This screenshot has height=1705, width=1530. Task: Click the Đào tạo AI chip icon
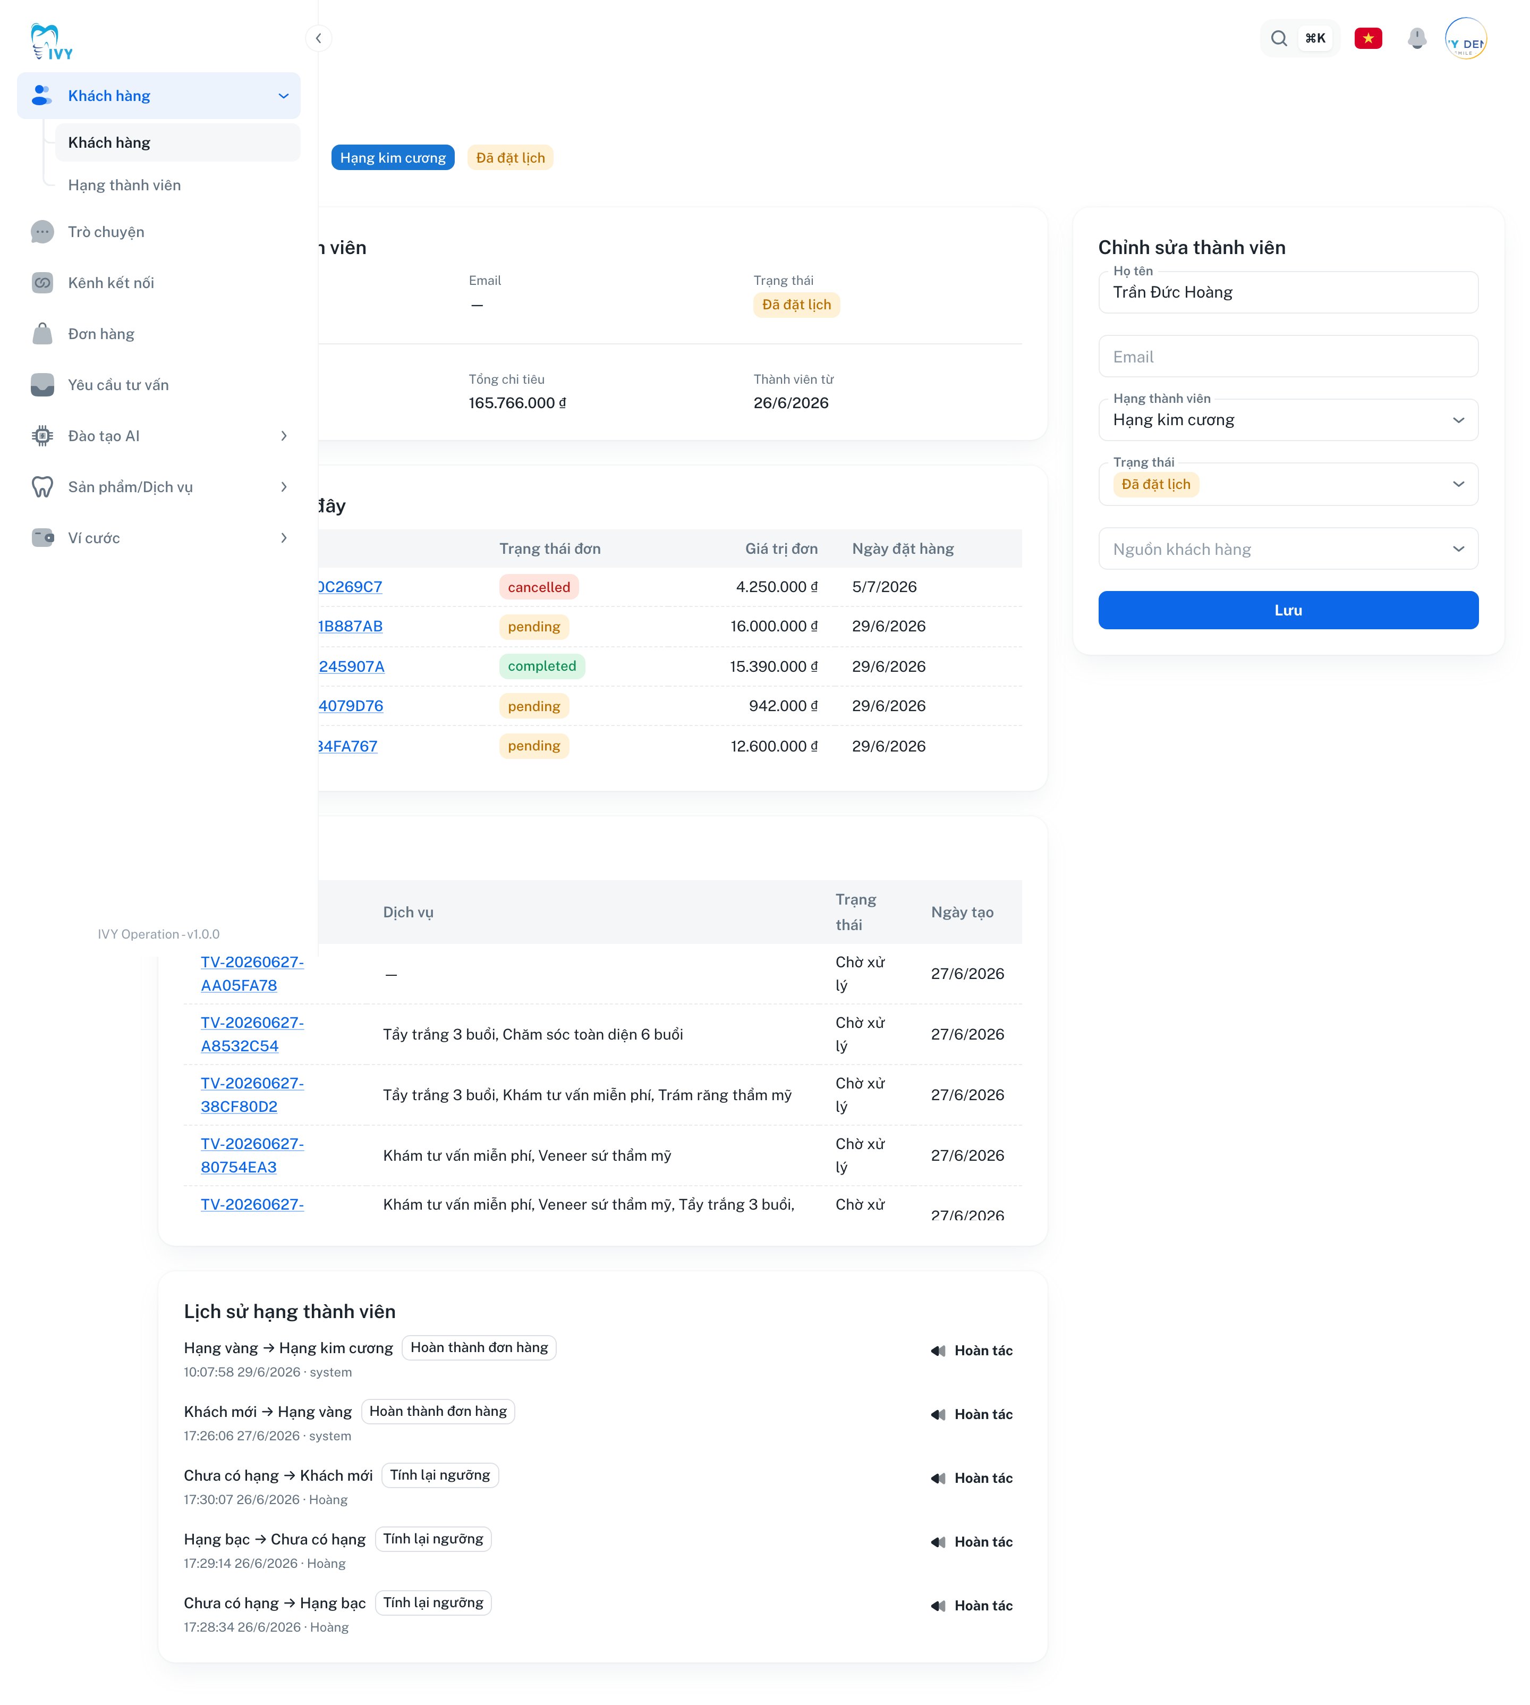coord(42,436)
